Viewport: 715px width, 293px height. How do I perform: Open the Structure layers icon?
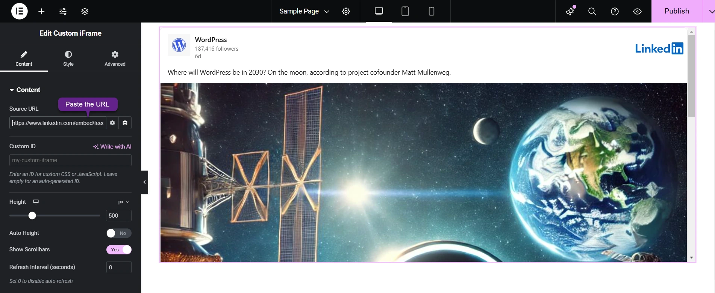(85, 11)
